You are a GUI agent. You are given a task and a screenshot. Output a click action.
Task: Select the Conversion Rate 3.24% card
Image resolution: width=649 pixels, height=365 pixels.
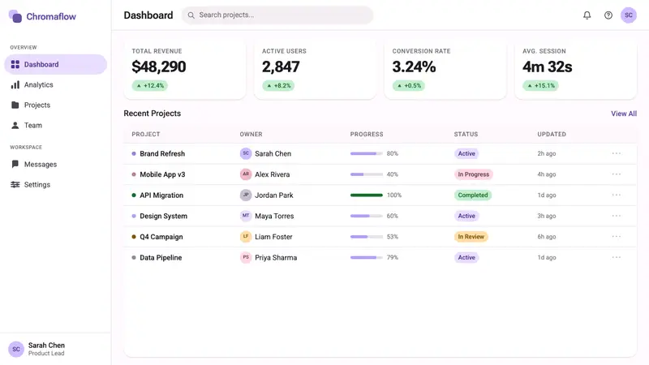[x=445, y=69]
